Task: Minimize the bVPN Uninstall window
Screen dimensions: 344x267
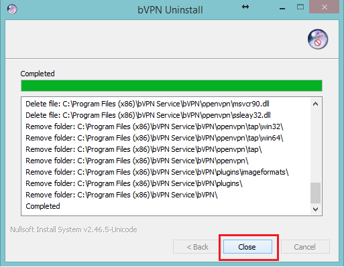Action: click(282, 9)
